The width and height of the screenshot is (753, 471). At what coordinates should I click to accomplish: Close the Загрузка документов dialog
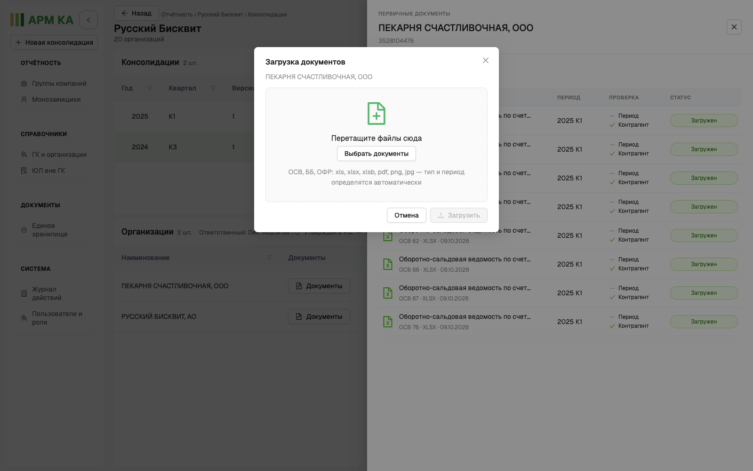pos(486,60)
